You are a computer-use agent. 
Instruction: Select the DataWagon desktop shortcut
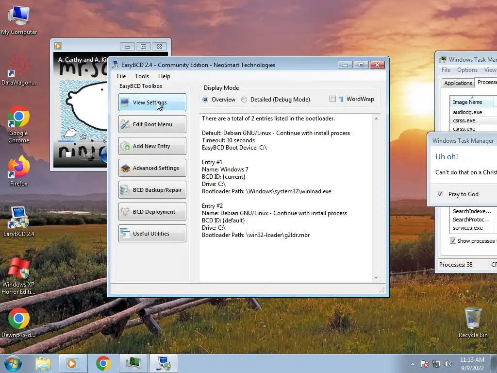[x=19, y=71]
